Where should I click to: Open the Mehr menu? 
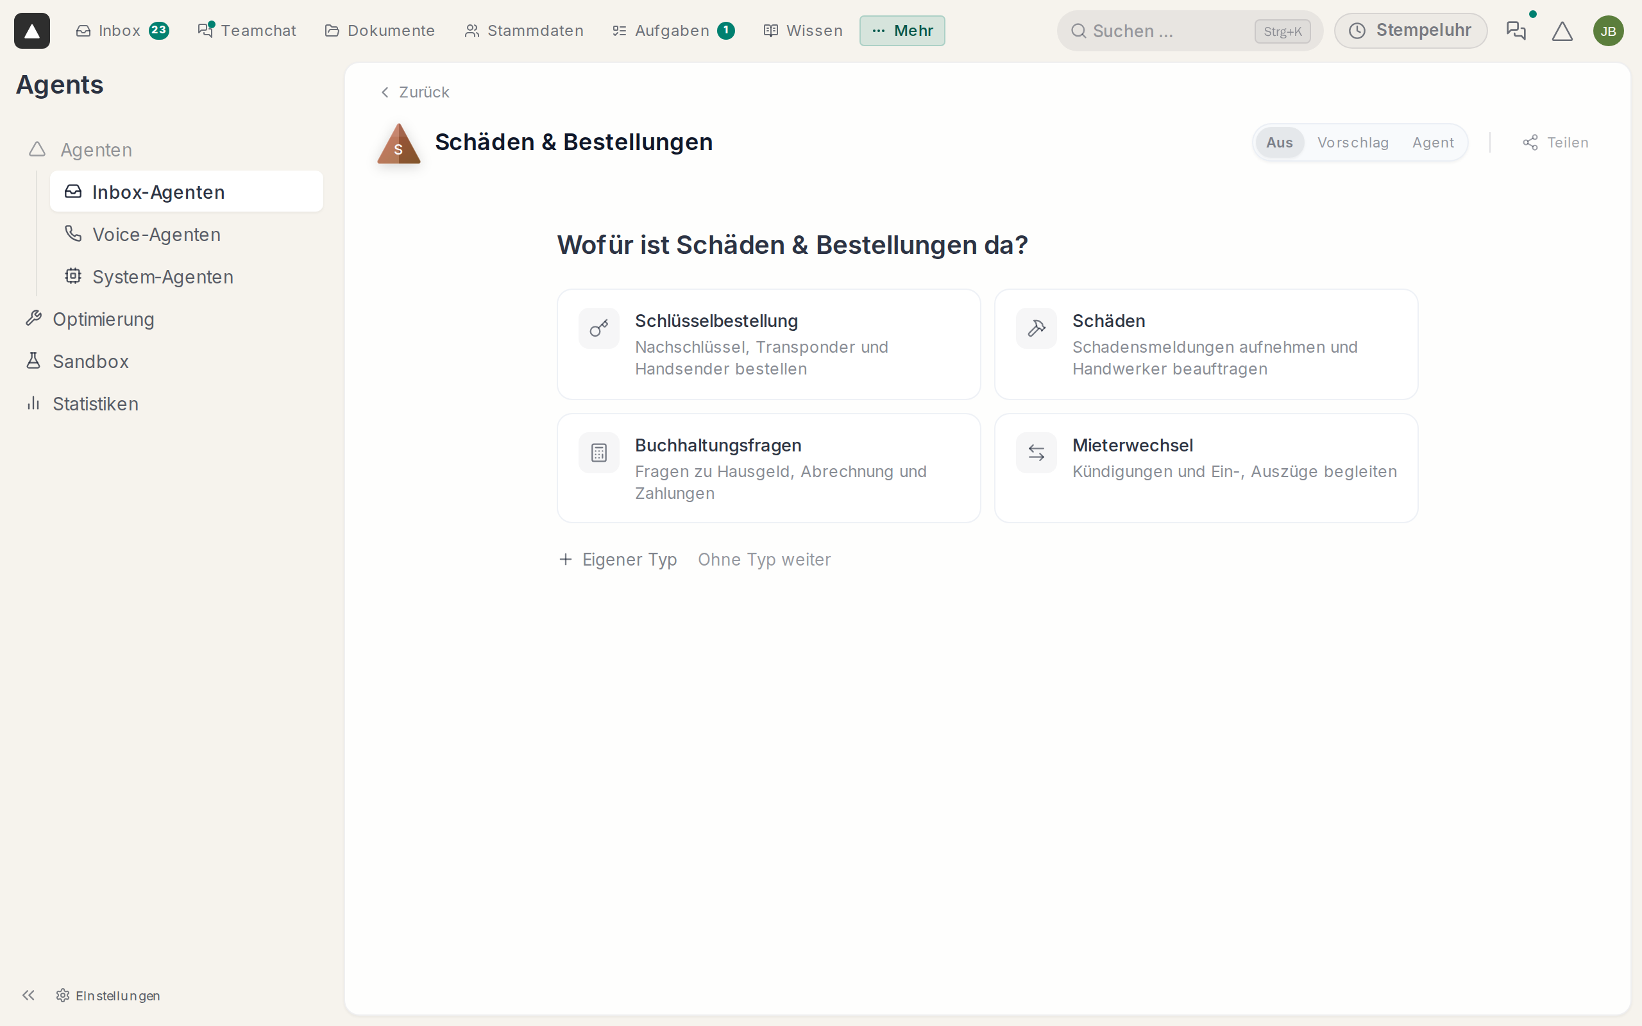(902, 31)
